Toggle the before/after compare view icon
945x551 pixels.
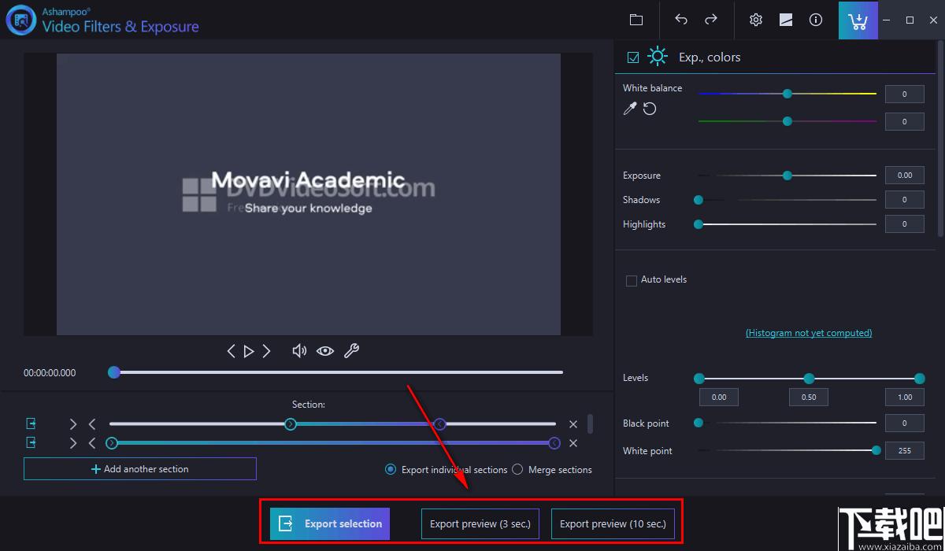point(786,20)
